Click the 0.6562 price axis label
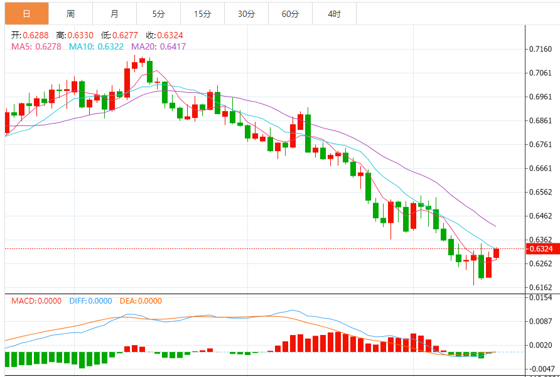Viewport: 560px width, 377px height. pyautogui.click(x=541, y=192)
